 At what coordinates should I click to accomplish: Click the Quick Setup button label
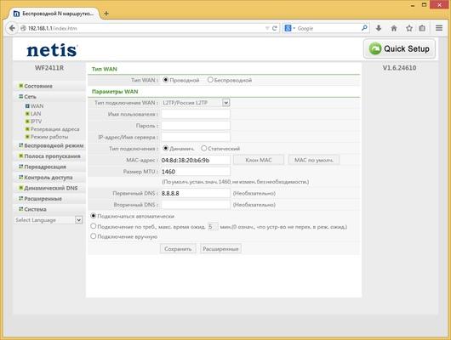[x=407, y=48]
